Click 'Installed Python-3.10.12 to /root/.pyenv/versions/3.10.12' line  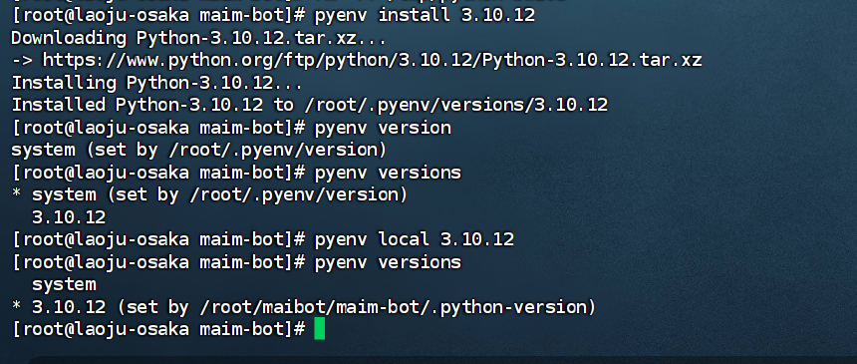tap(310, 105)
